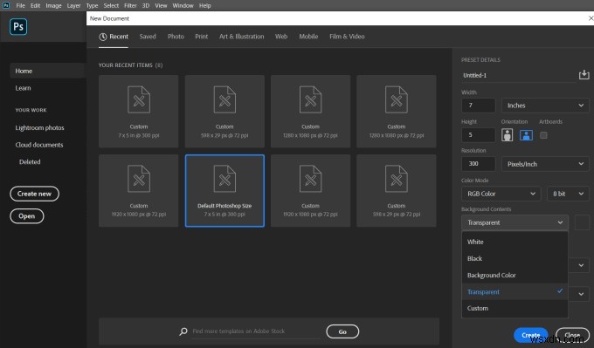The width and height of the screenshot is (594, 348).
Task: Open the 3D menu
Action: (146, 6)
